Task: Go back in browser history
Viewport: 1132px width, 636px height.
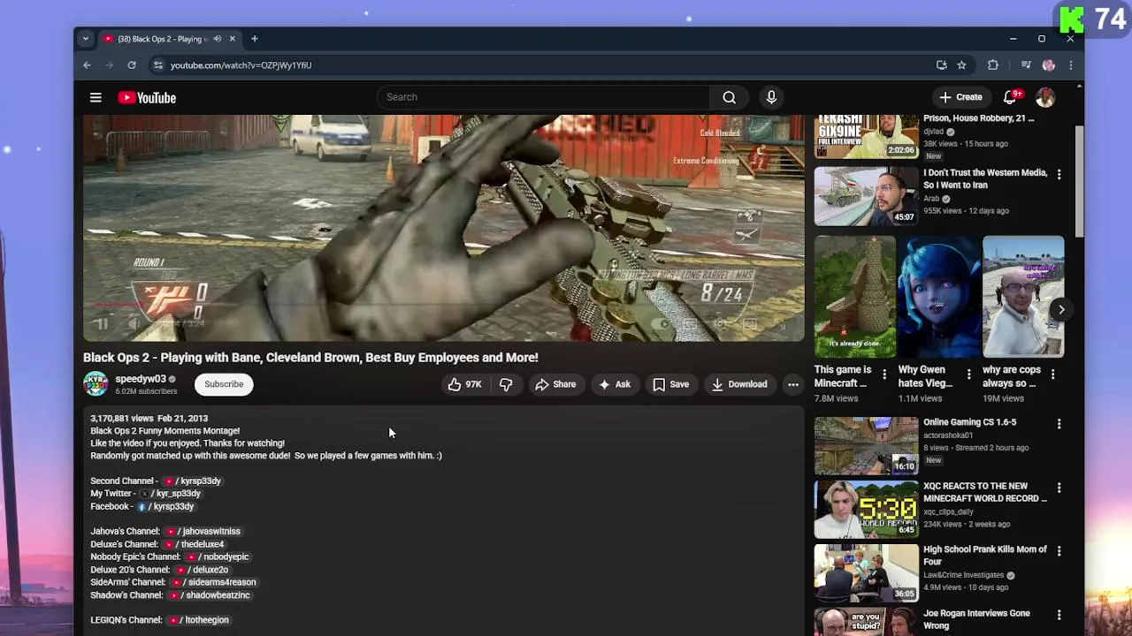Action: (x=87, y=65)
